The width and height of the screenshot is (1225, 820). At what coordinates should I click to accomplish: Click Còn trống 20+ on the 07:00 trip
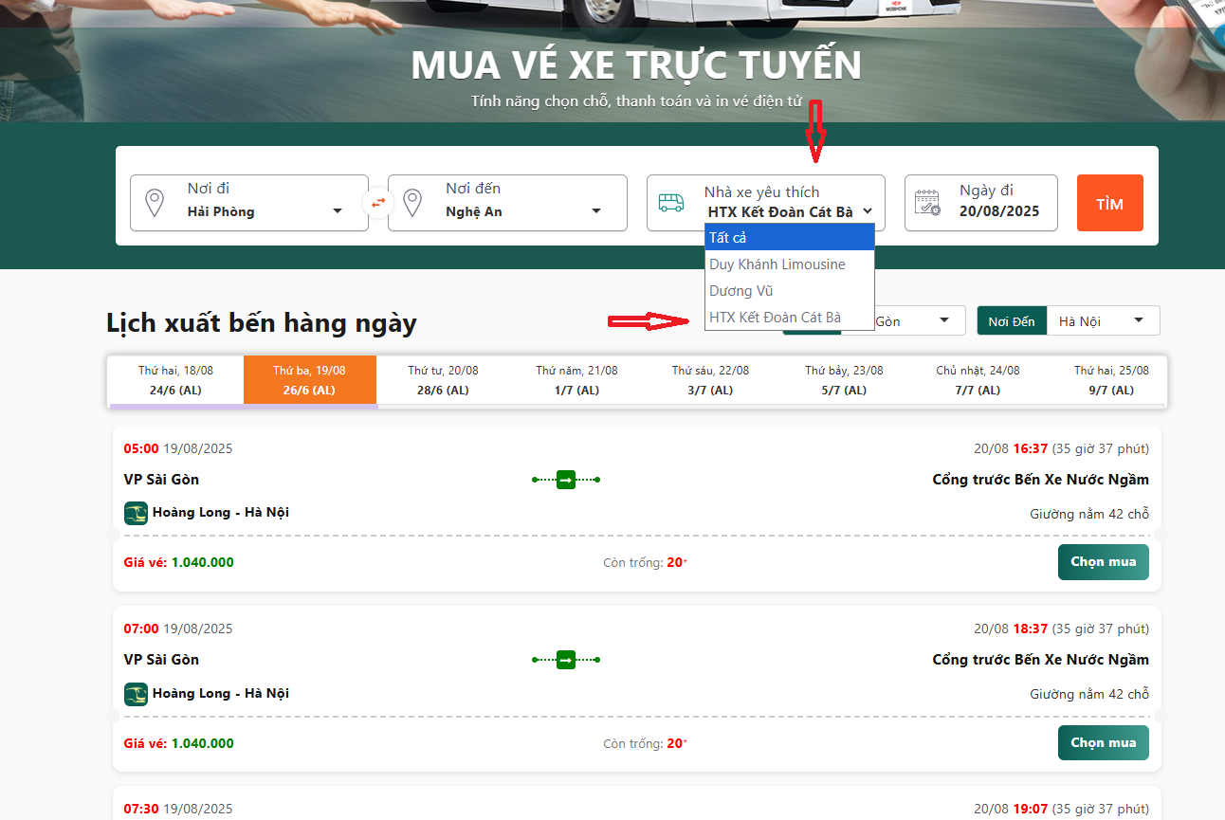point(646,743)
